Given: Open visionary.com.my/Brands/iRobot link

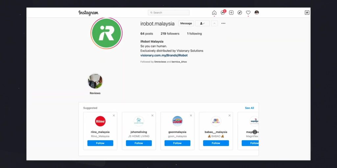Looking at the screenshot, I should (x=164, y=55).
